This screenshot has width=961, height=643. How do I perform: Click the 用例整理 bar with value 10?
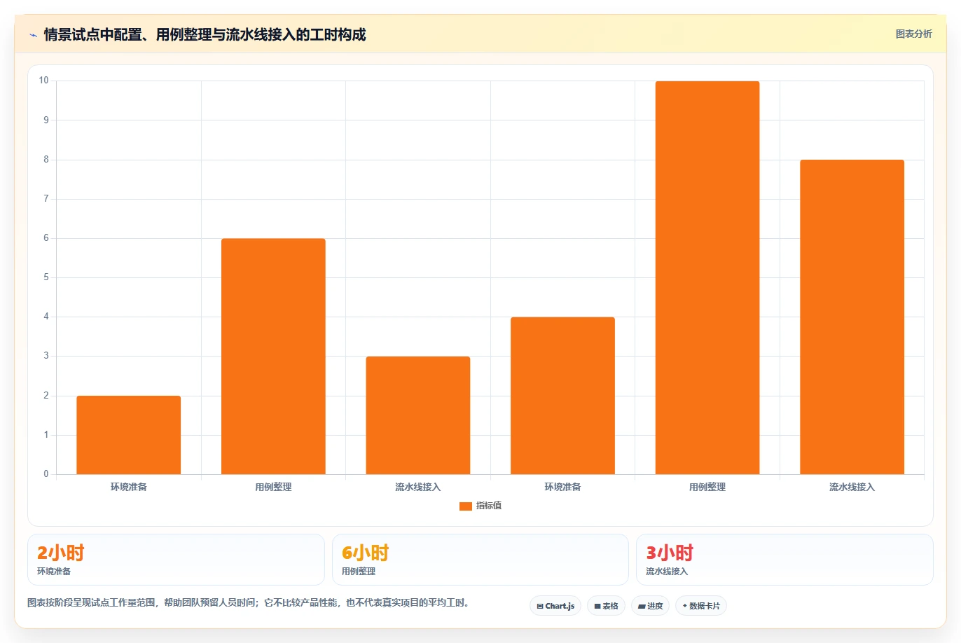point(707,278)
